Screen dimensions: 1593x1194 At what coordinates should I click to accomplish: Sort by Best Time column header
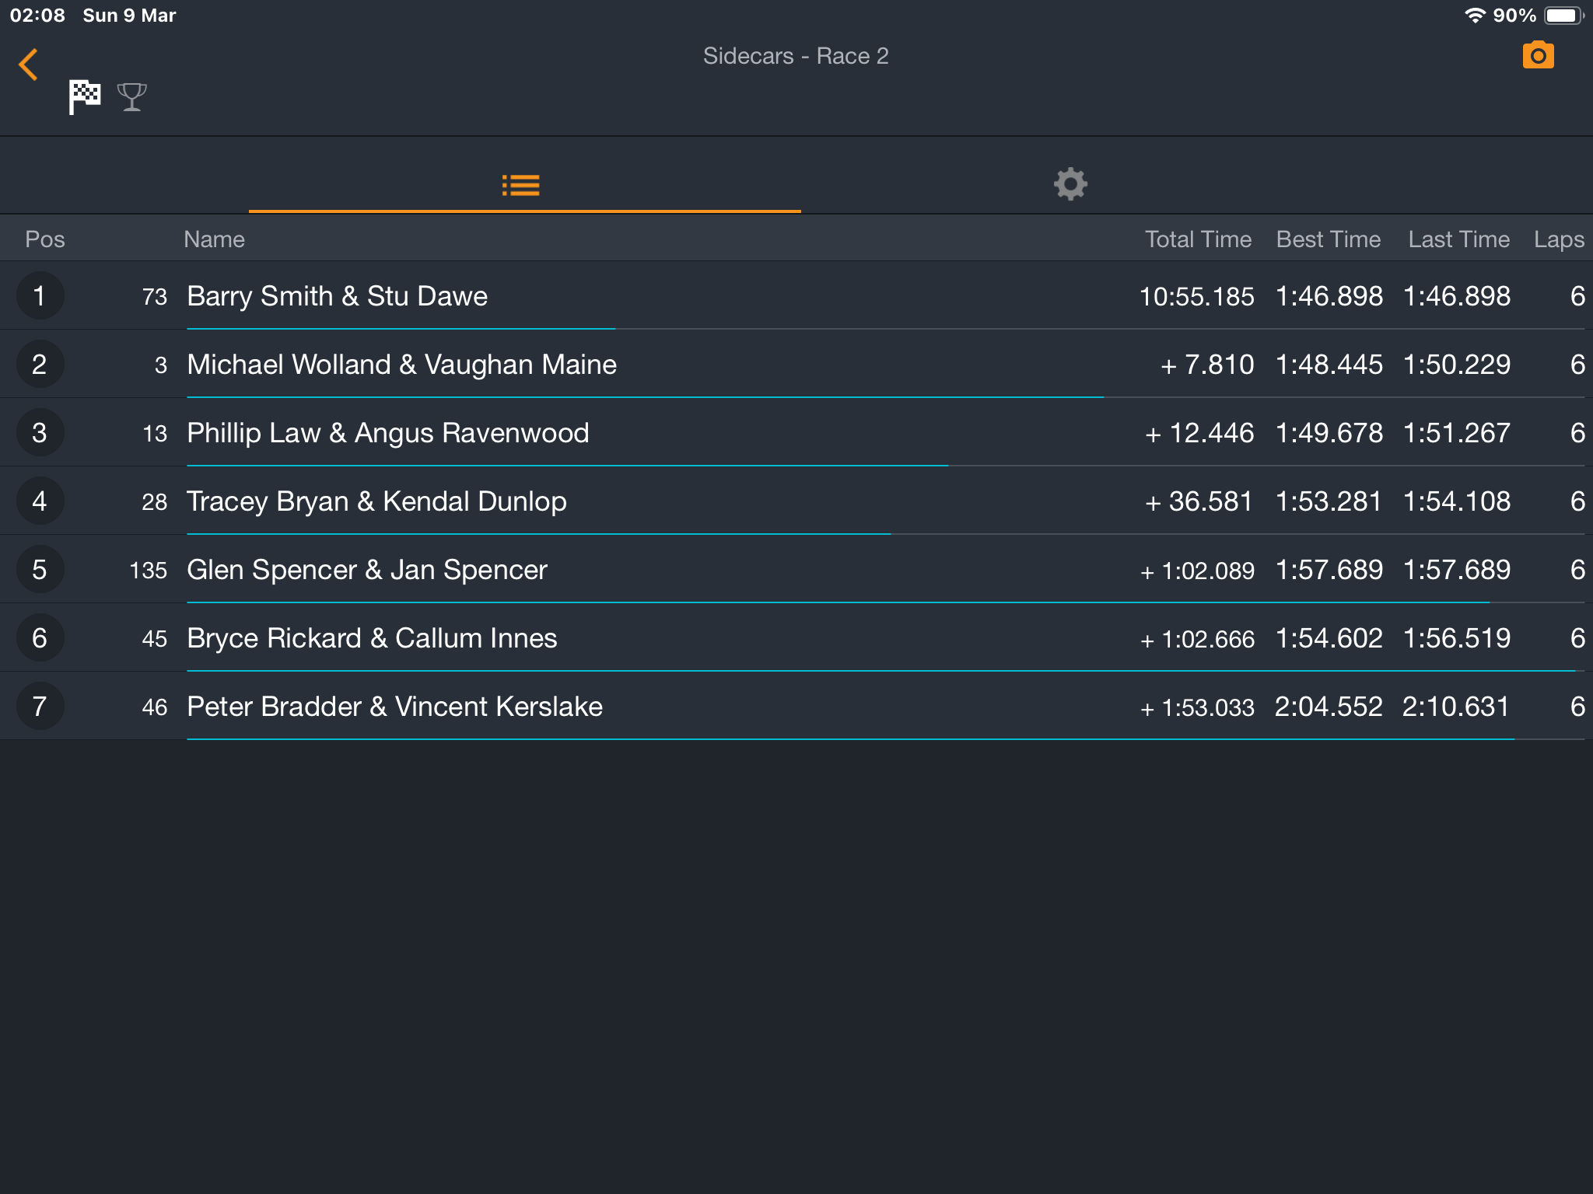pyautogui.click(x=1329, y=239)
